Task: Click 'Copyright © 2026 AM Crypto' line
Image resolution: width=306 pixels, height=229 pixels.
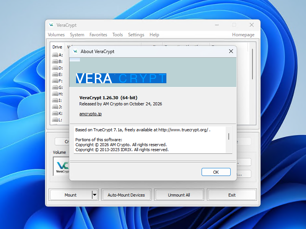Action: pos(121,145)
